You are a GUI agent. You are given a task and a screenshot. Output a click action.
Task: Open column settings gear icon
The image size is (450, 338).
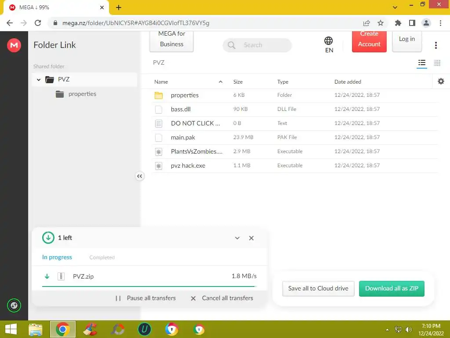pyautogui.click(x=441, y=81)
